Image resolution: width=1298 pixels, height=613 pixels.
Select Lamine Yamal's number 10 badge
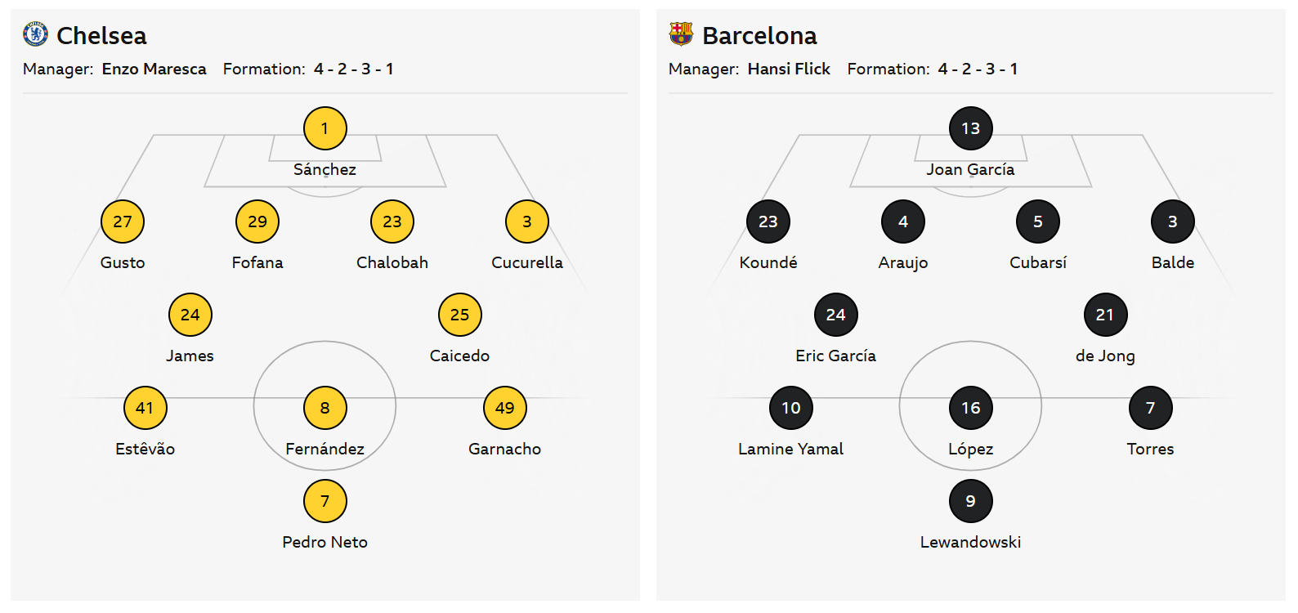790,408
